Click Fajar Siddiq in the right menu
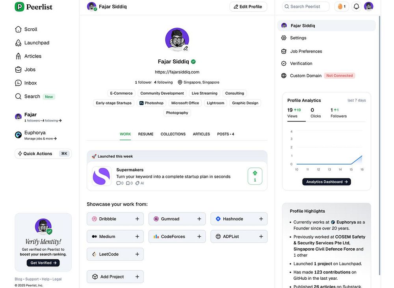 327,26
